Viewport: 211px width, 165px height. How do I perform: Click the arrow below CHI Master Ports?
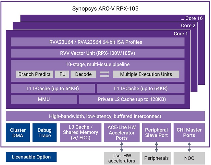(189, 147)
